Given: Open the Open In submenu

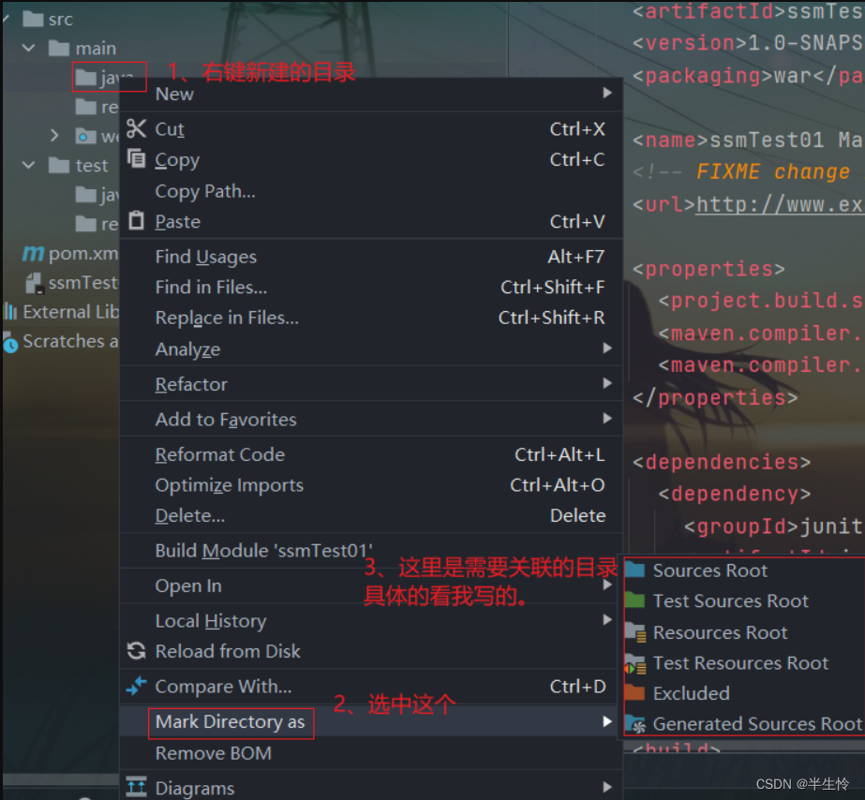Looking at the screenshot, I should point(371,585).
